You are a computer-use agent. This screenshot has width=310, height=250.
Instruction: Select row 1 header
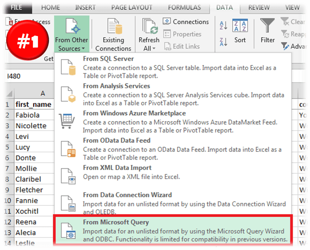tap(9, 104)
